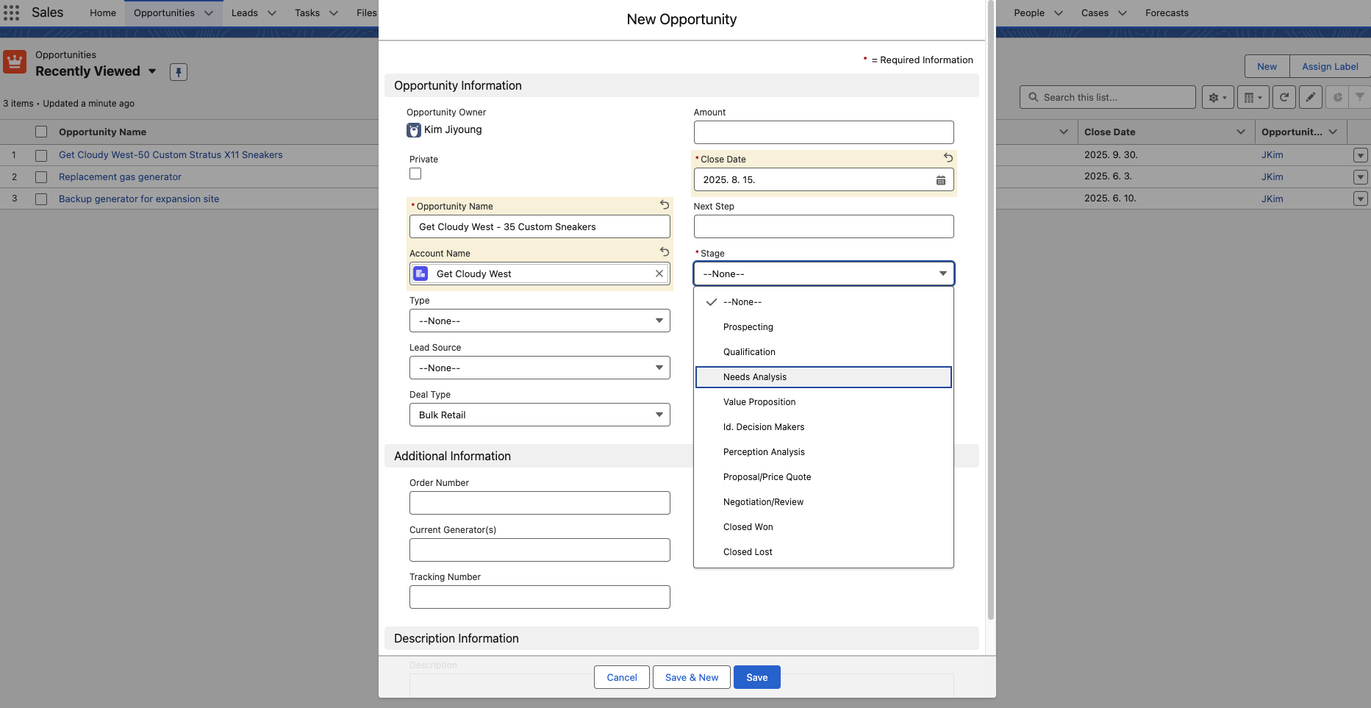Cancel the New Opportunity form

(622, 677)
